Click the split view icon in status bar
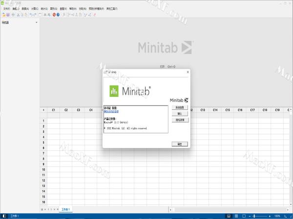 pos(229,216)
